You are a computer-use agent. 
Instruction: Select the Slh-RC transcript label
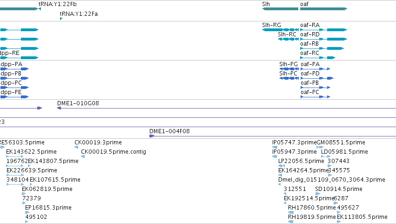(x=287, y=34)
